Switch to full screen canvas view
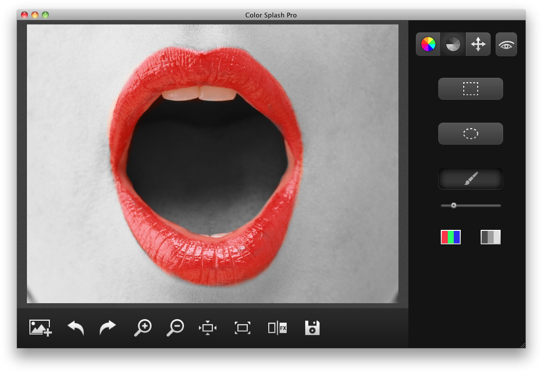The height and width of the screenshot is (372, 542). coord(242,328)
